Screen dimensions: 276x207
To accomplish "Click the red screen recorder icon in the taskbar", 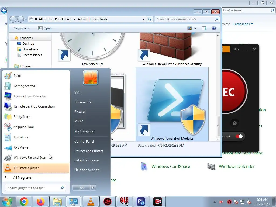I will click(x=157, y=202).
